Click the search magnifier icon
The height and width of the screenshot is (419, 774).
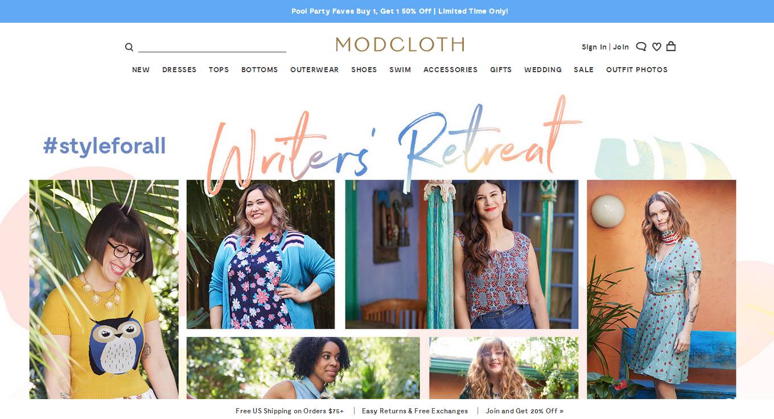[129, 47]
